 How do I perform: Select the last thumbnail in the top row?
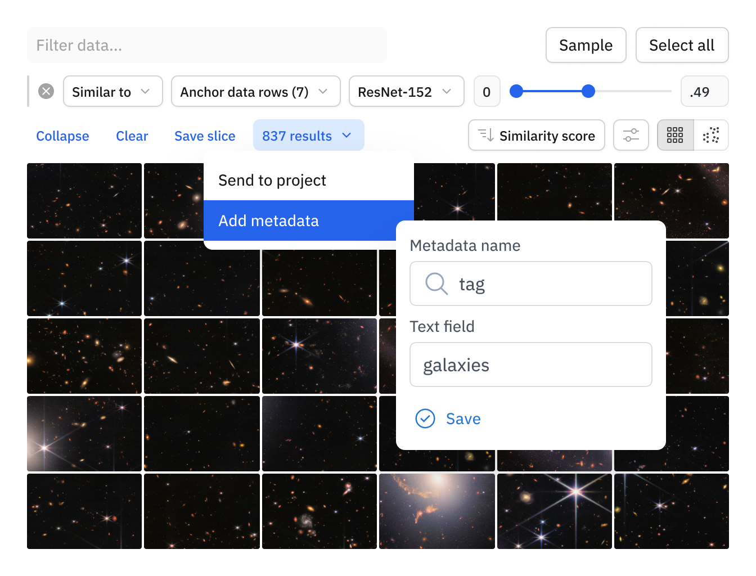click(x=672, y=201)
